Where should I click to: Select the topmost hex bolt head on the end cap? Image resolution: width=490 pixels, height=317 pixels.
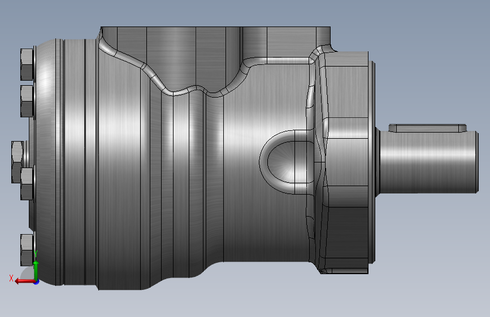27,64
